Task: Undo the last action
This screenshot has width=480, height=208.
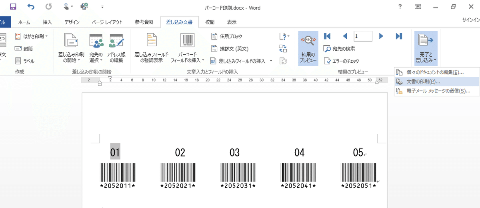Action: 31,7
